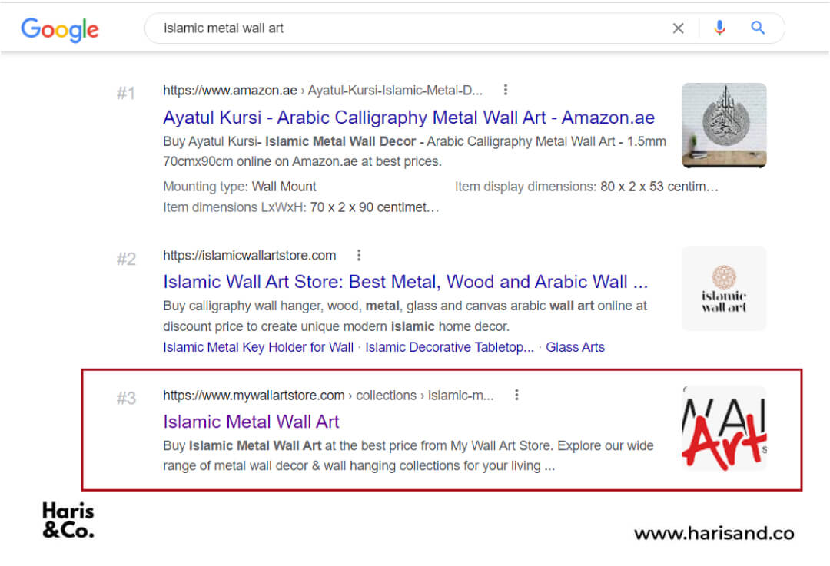Click the Amazon snippet starting Buy Ayatul Kursi
The height and width of the screenshot is (566, 830).
tap(414, 151)
